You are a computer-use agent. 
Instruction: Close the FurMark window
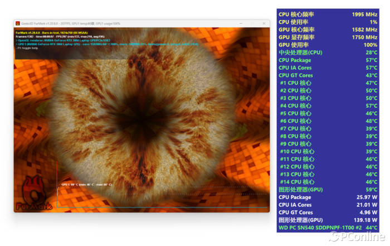click(x=264, y=23)
